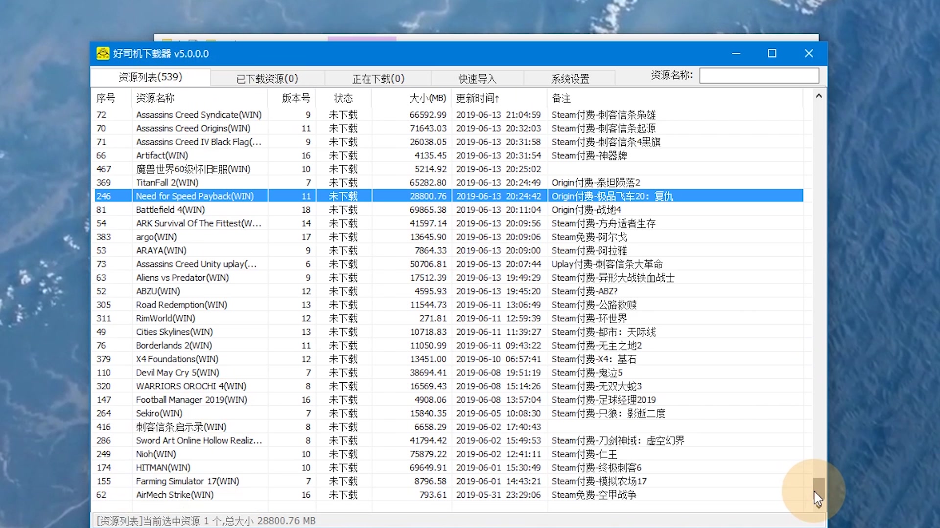Select Assassins Creed Syndicate(WIN) row
Image resolution: width=940 pixels, height=528 pixels.
[x=448, y=115]
